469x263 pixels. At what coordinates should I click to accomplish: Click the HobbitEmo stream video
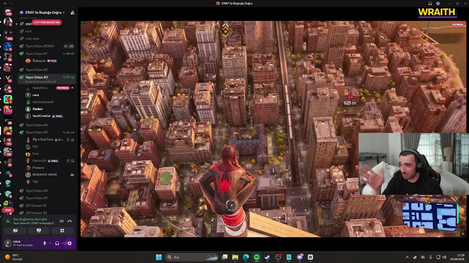coord(273,129)
